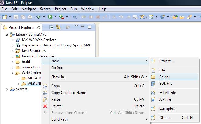Click the New Servlet 'S' icon
201x124 pixels.
162,17
